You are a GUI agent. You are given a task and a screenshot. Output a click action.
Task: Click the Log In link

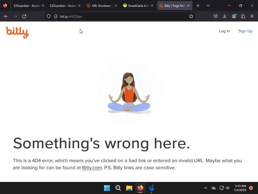tap(224, 31)
